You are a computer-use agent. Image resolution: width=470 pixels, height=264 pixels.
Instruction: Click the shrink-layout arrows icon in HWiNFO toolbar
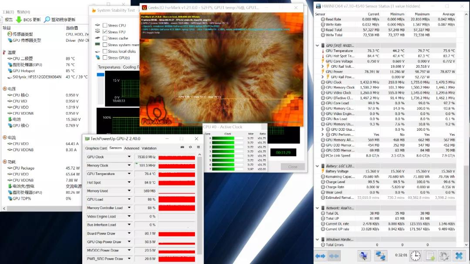tap(334, 256)
